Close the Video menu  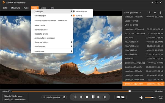[35, 8]
